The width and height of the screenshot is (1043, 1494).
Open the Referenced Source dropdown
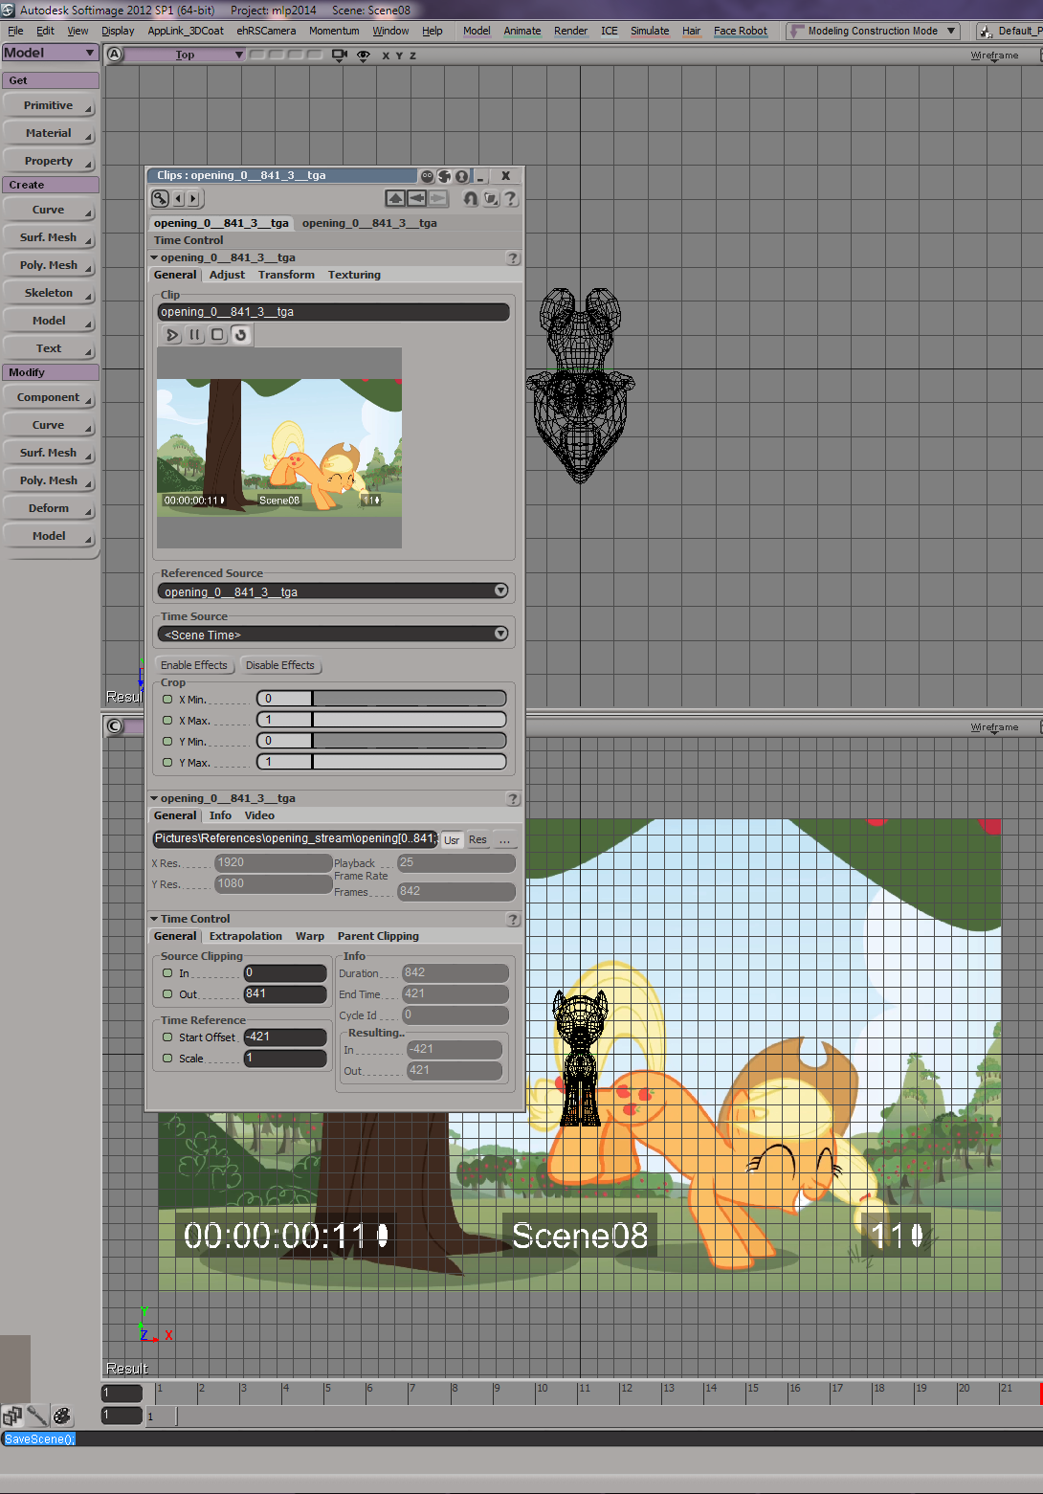(x=499, y=591)
